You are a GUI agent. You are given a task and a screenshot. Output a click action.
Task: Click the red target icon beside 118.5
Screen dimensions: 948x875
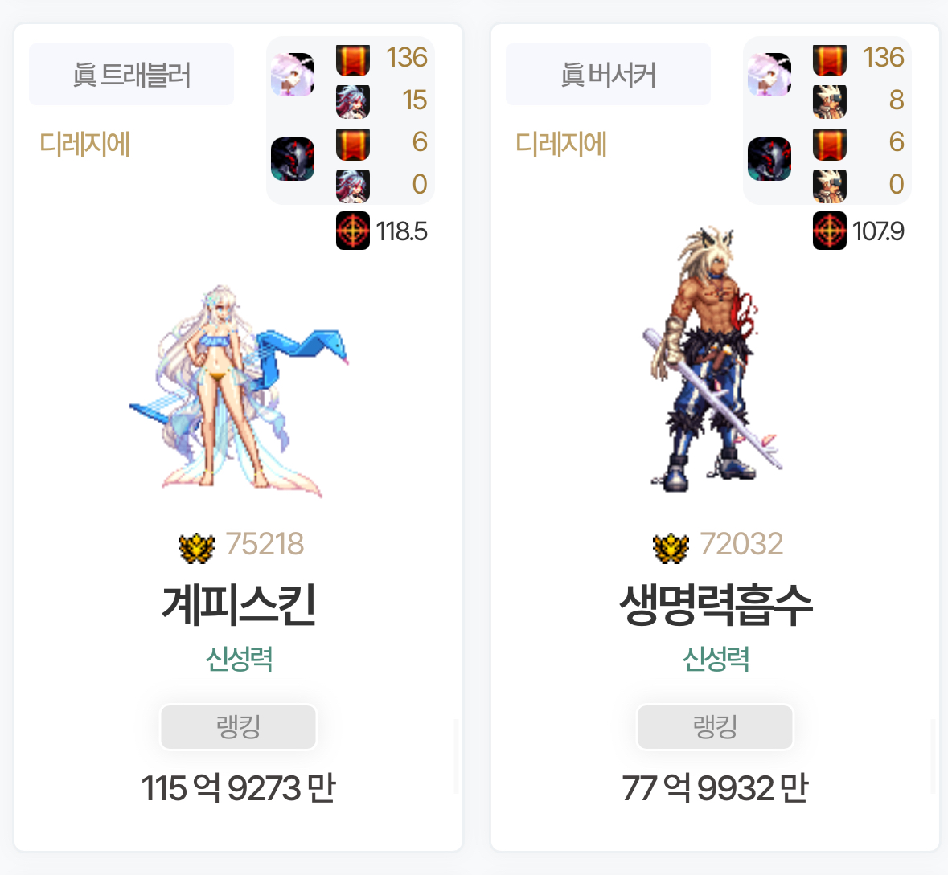[352, 231]
